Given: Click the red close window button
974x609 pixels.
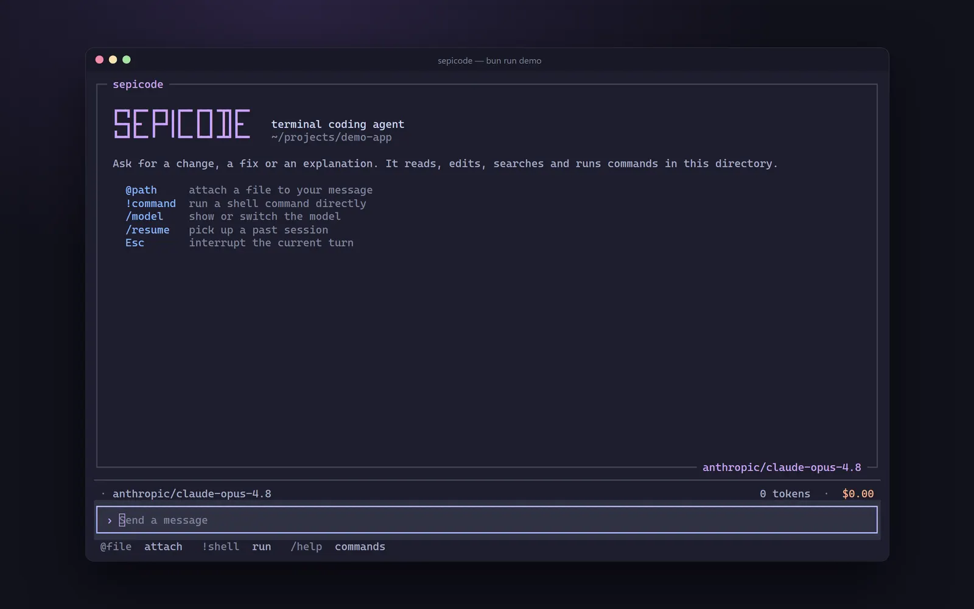Looking at the screenshot, I should [99, 60].
